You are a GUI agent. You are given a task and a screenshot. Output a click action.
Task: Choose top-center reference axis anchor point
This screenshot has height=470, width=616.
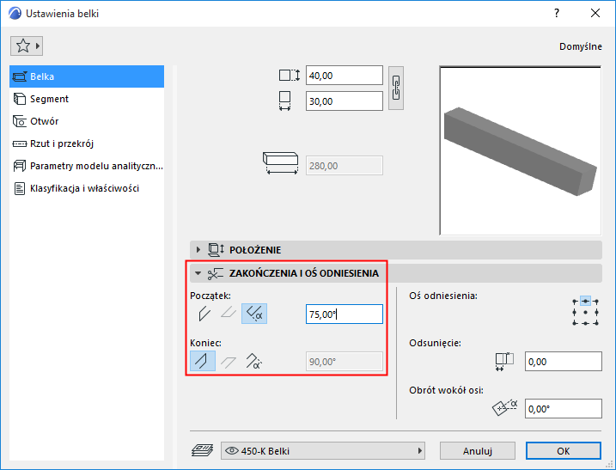pos(585,302)
